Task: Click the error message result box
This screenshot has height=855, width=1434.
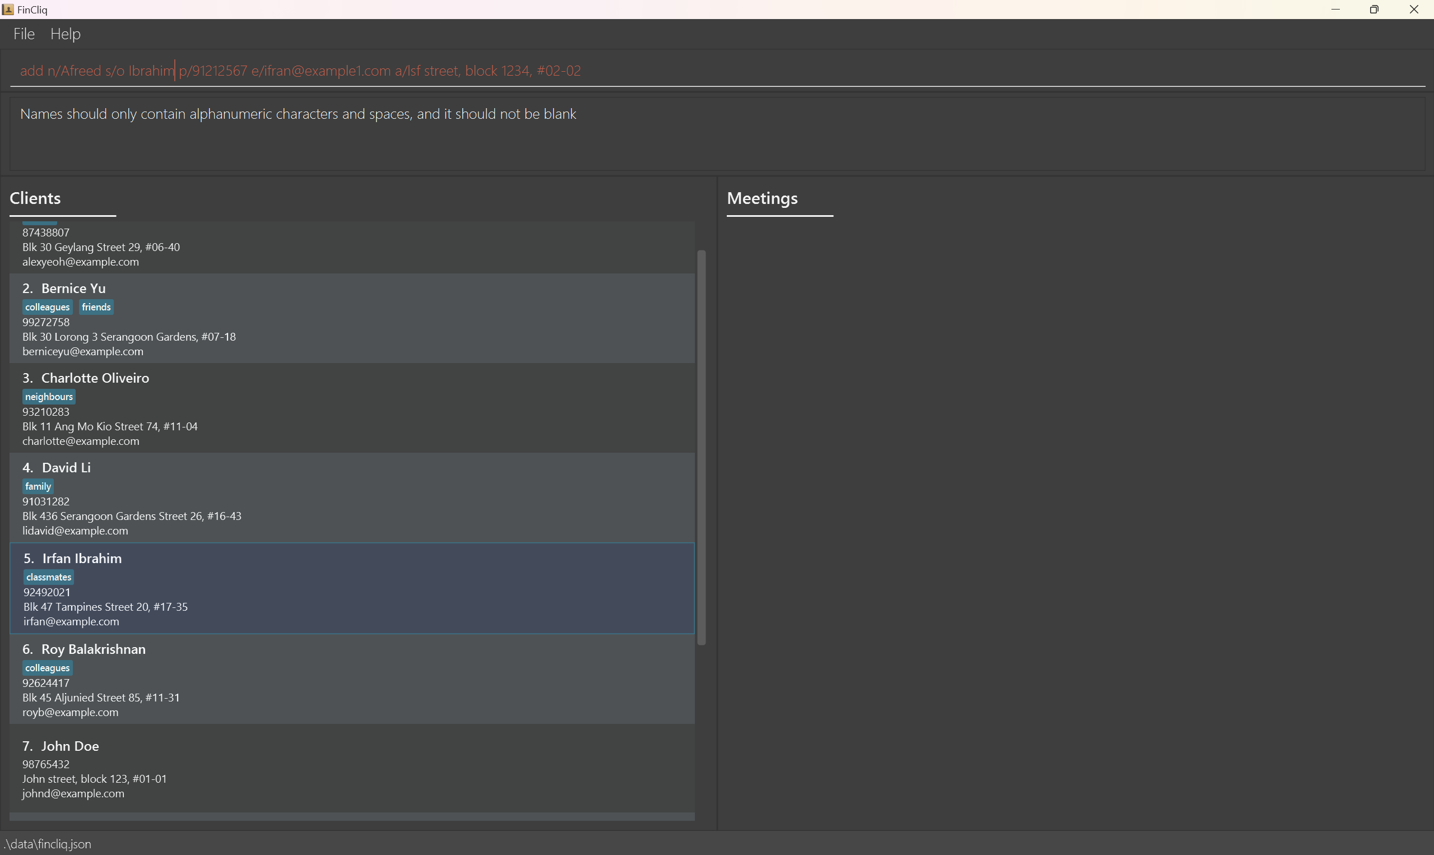Action: (x=717, y=134)
